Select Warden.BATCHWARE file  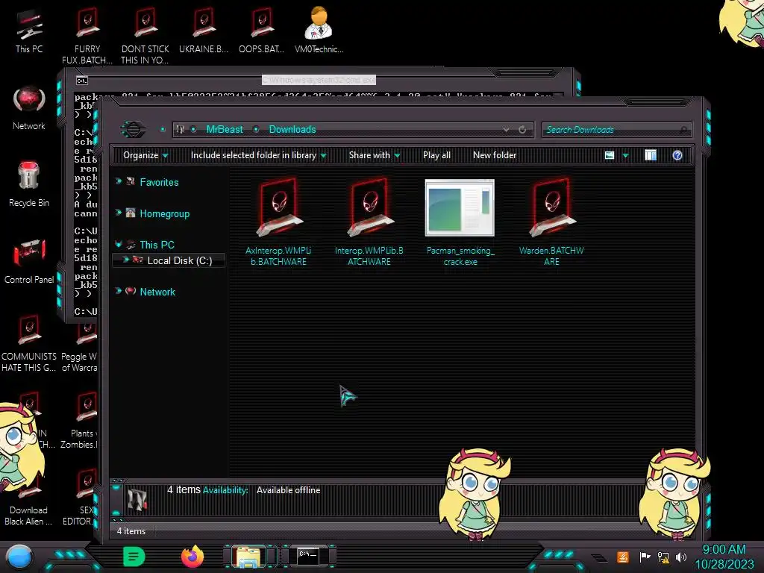pyautogui.click(x=551, y=222)
